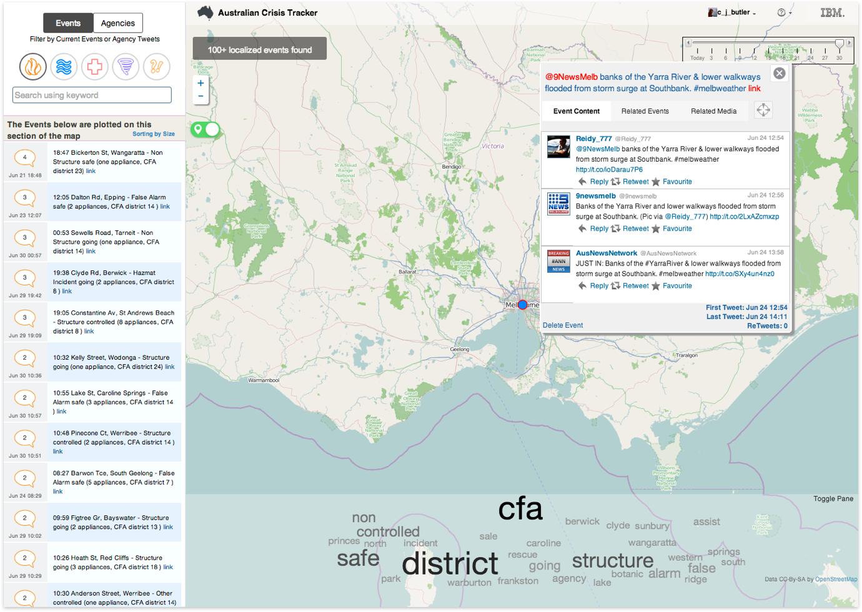Retweet the Reidy_777 tweet

630,182
